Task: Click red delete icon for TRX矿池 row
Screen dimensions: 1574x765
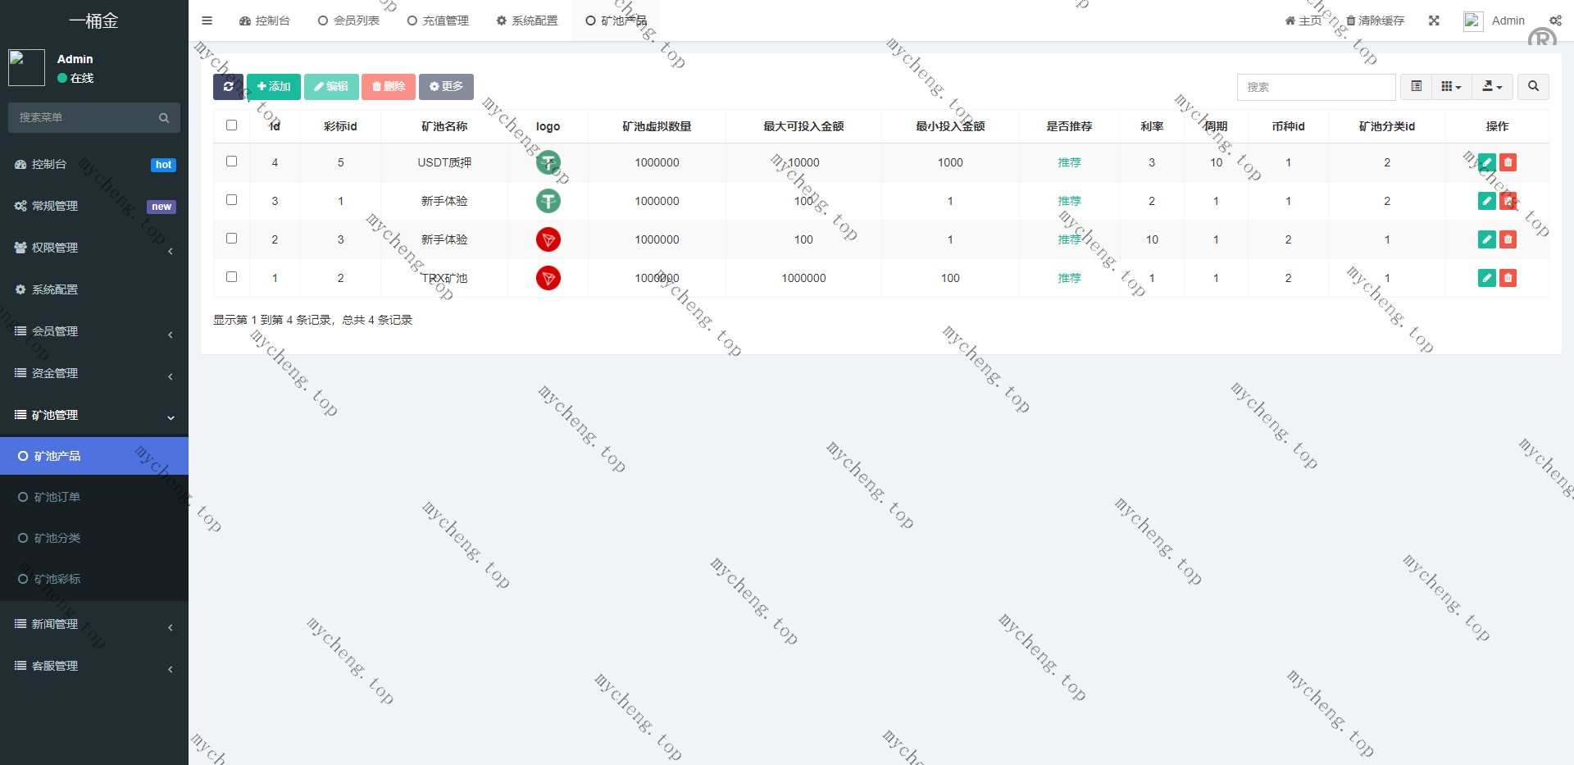Action: 1508,278
